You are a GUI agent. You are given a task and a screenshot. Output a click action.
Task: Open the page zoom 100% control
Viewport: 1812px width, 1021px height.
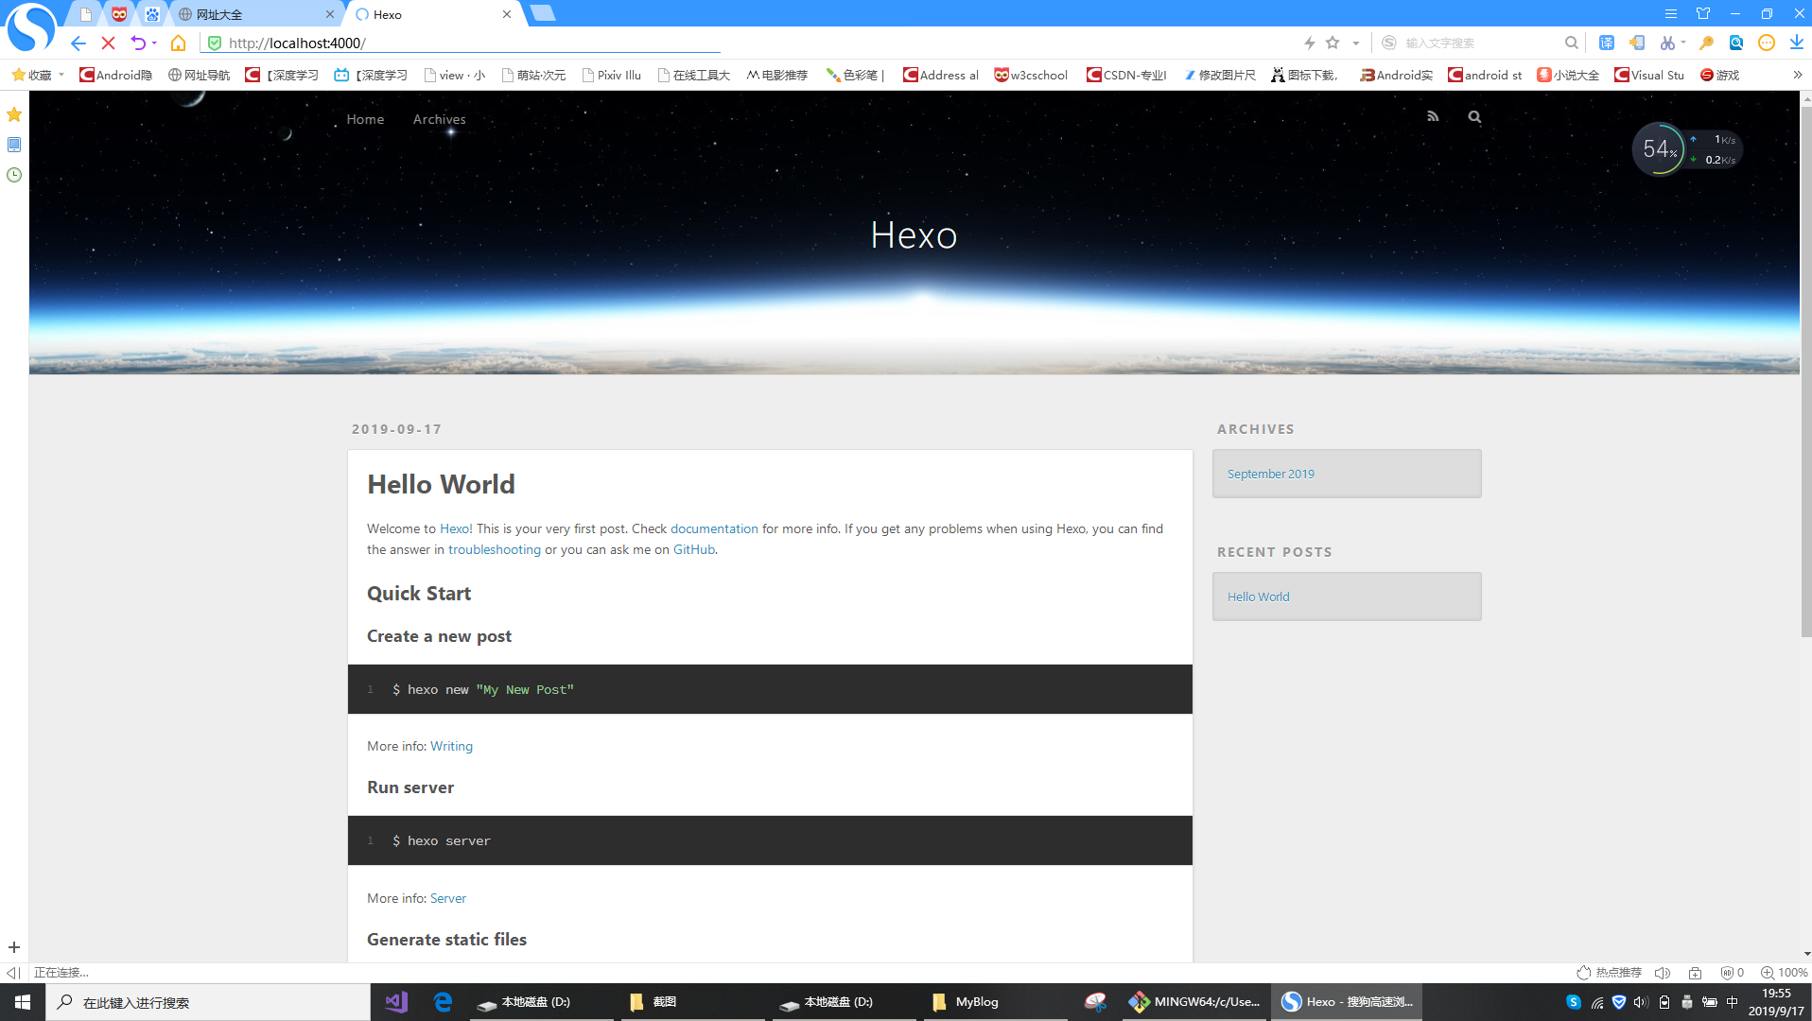pos(1784,973)
